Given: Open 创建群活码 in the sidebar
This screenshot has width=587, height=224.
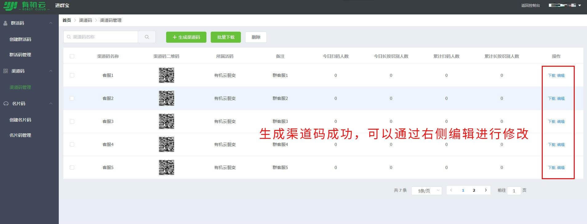Looking at the screenshot, I should (20, 39).
